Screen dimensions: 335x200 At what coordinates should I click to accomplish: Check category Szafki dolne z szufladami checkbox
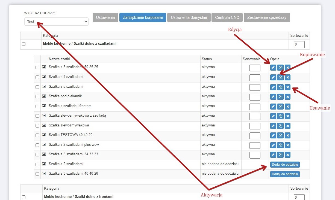click(x=24, y=44)
